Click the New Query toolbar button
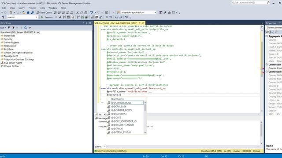 pyautogui.click(x=44, y=12)
